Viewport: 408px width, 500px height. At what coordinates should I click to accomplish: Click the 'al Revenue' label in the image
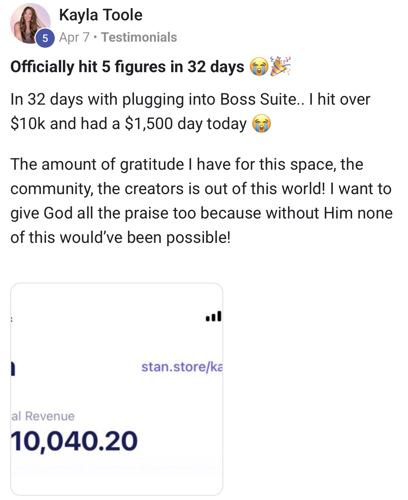43,416
